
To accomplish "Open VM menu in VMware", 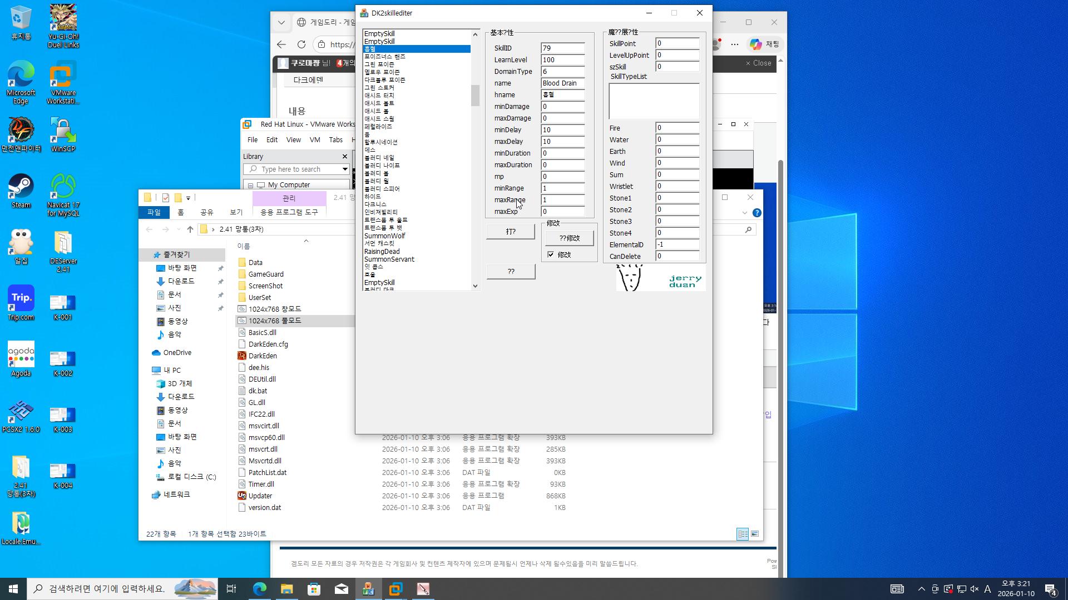I will 314,140.
